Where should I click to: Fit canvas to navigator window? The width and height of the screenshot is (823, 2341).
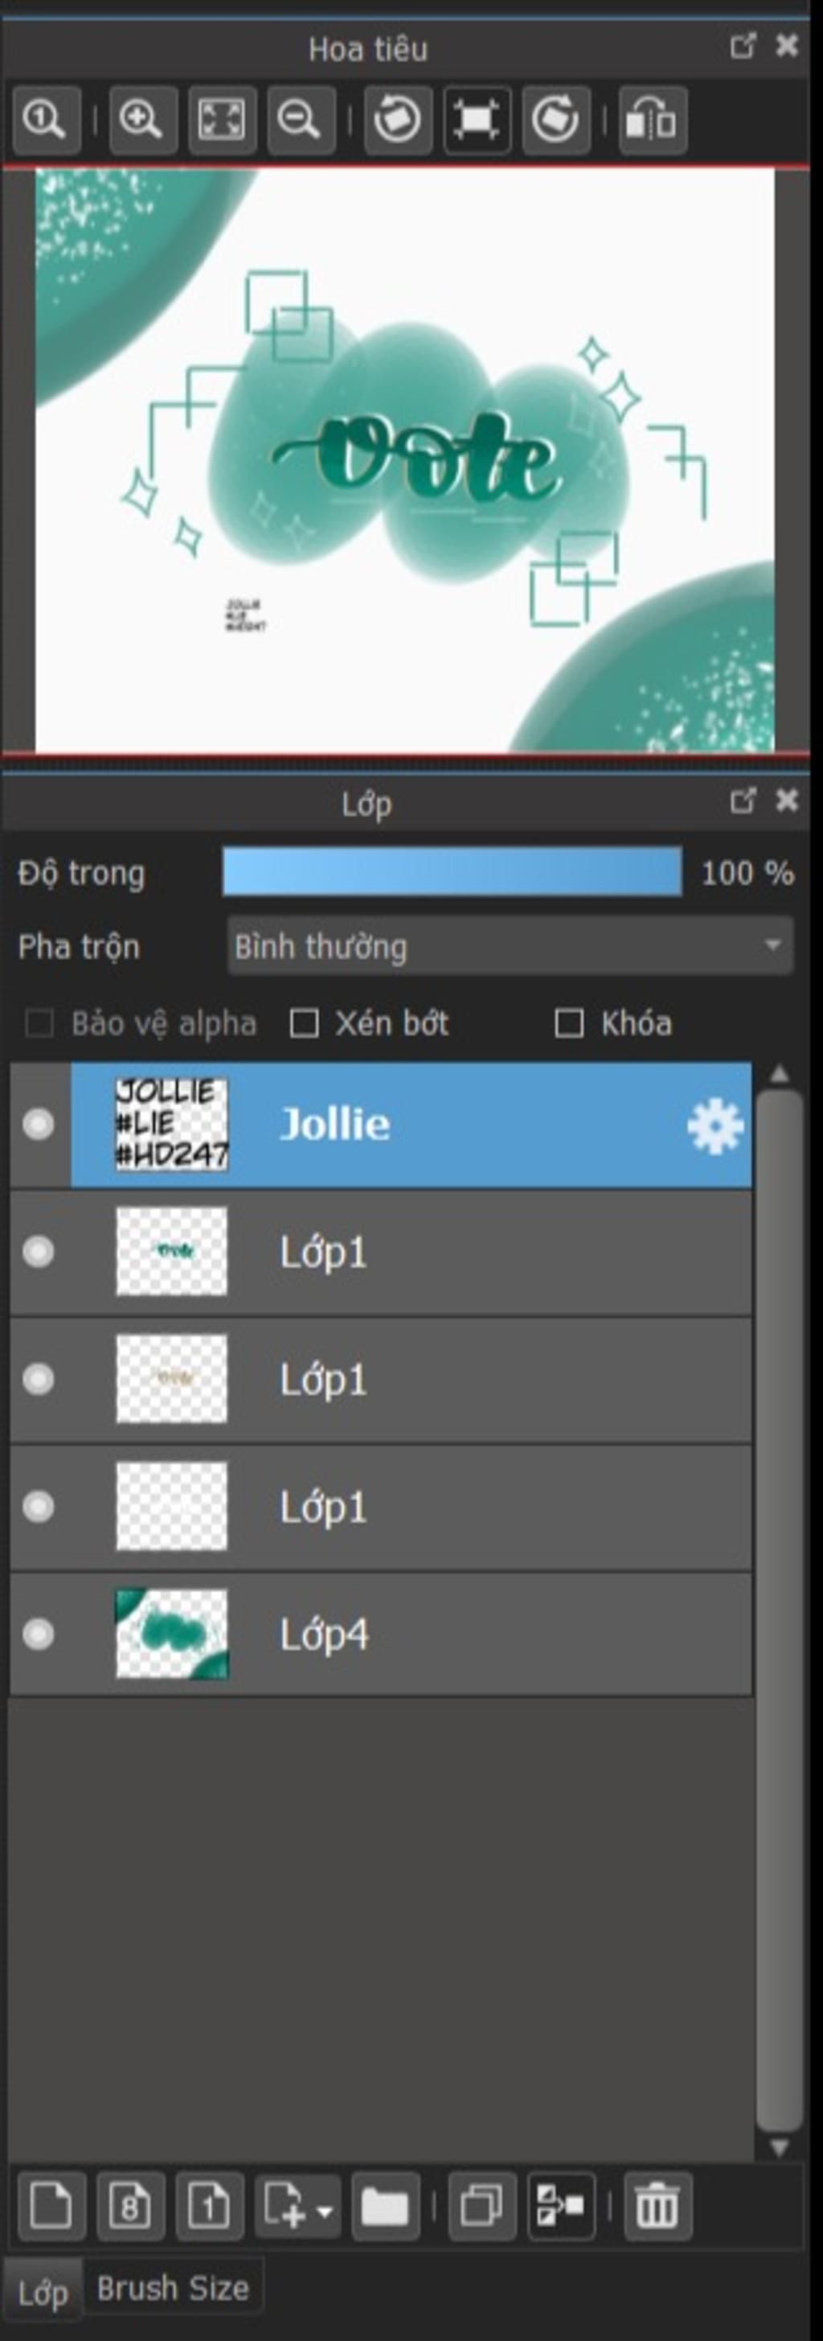coord(222,120)
